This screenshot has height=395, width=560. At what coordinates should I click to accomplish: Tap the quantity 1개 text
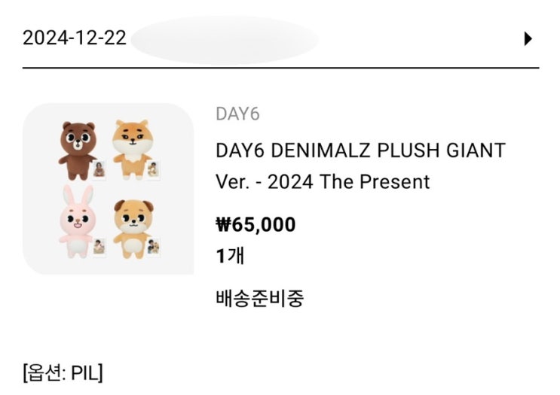click(x=230, y=256)
